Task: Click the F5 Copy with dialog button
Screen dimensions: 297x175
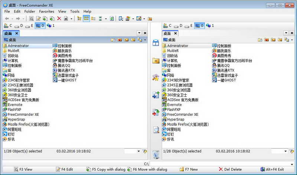Action: click(106, 169)
